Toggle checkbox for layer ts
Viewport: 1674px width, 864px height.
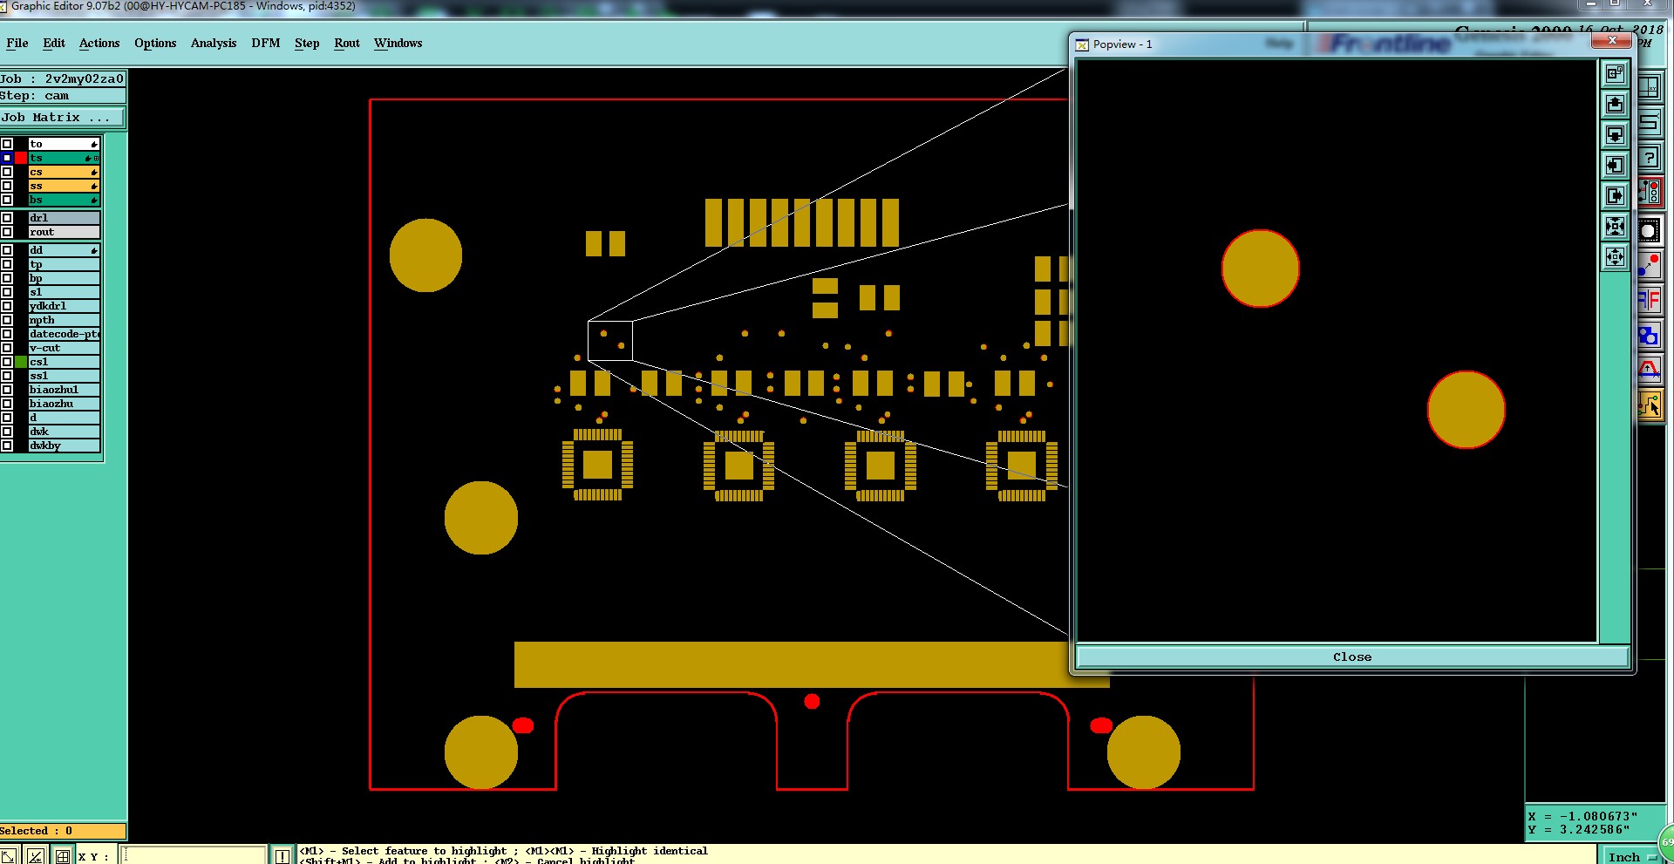[x=7, y=158]
